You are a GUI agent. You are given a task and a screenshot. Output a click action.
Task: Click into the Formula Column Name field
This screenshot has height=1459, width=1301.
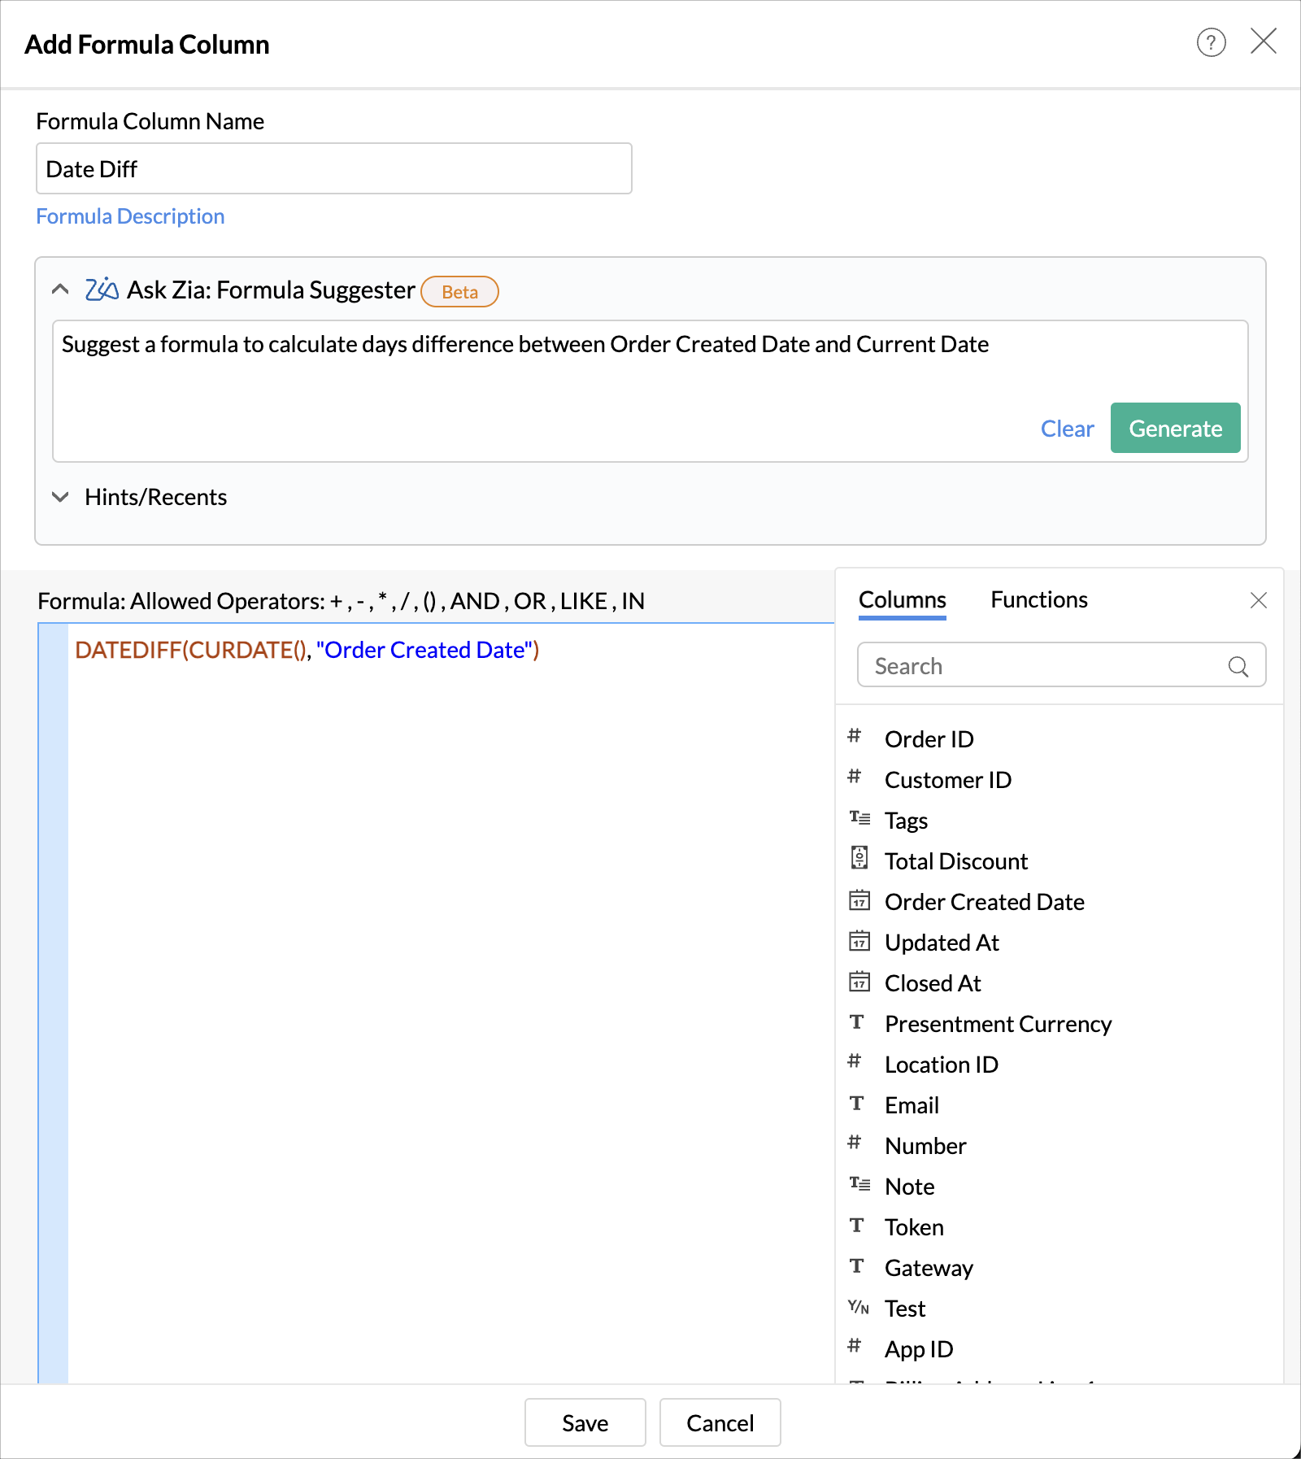(333, 169)
